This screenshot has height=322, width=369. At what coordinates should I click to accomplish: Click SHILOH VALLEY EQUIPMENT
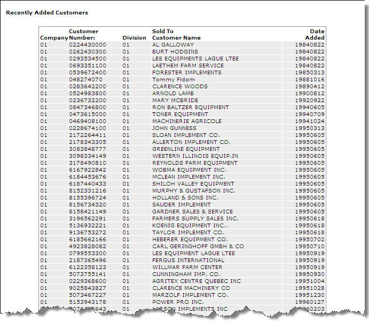(193, 183)
